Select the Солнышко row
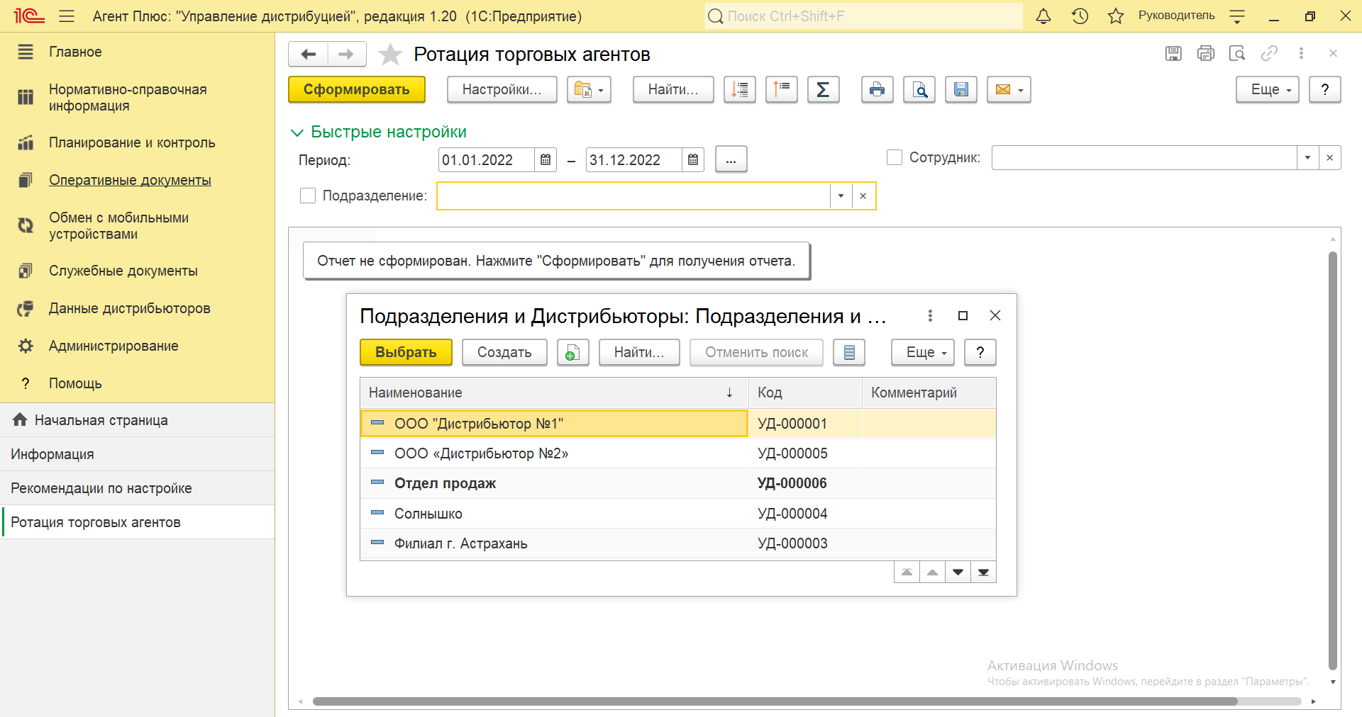 (x=678, y=514)
